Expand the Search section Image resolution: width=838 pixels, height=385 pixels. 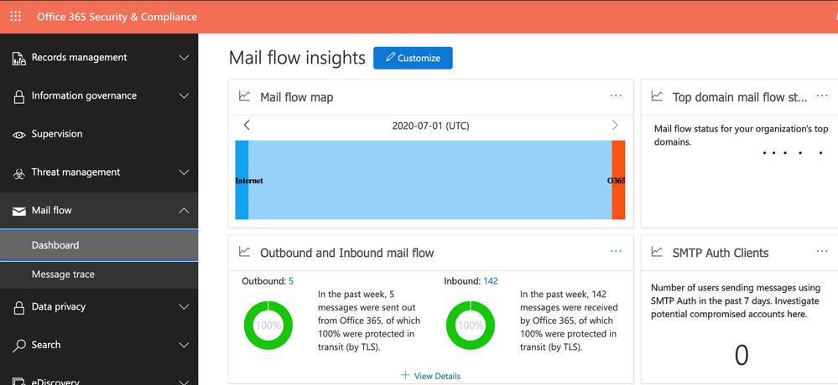(x=184, y=345)
